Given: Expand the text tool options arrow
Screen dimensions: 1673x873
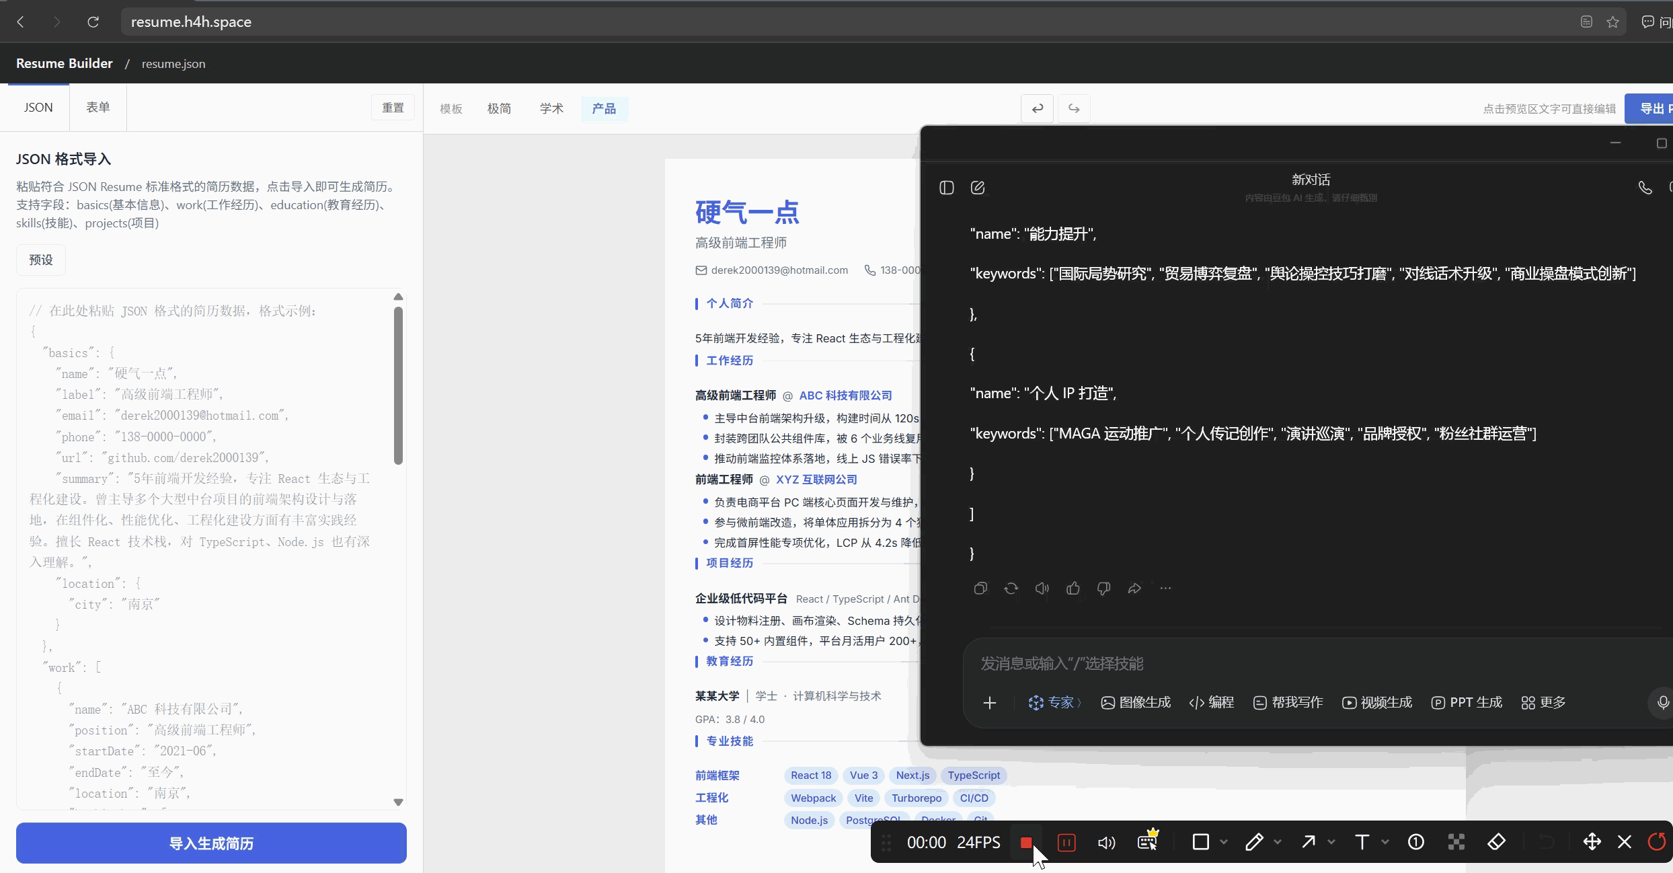Looking at the screenshot, I should pos(1385,842).
